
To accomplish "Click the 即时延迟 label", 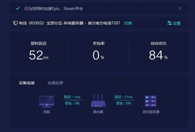I will [x=39, y=43].
